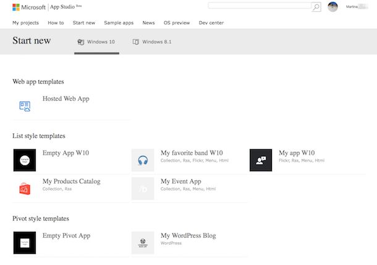Click the headphones icon for My favorite band

pos(143,160)
